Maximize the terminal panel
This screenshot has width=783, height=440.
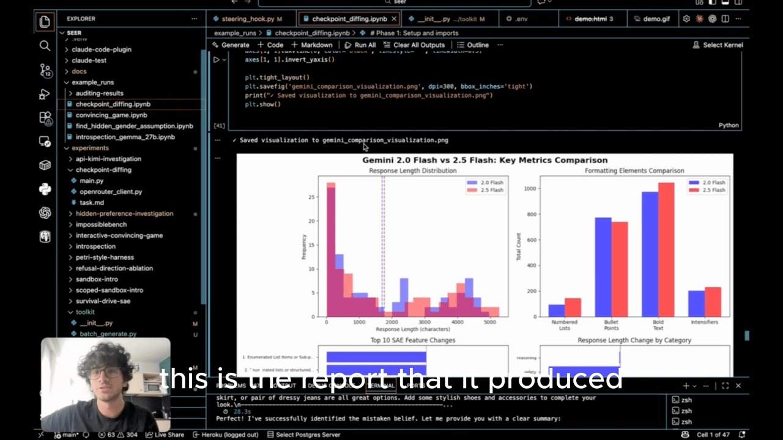click(725, 386)
